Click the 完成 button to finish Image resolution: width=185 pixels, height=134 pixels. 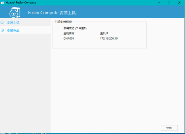coord(169,128)
